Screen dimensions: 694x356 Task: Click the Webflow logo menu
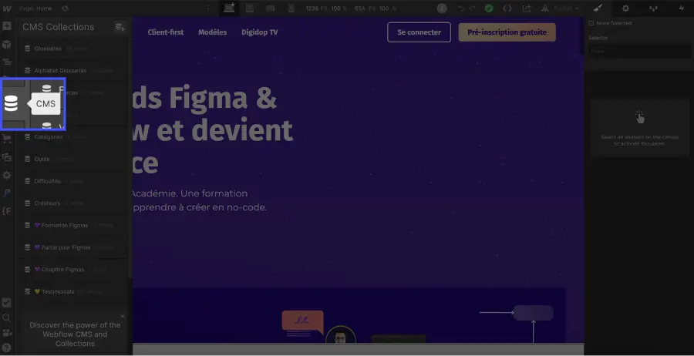[7, 8]
